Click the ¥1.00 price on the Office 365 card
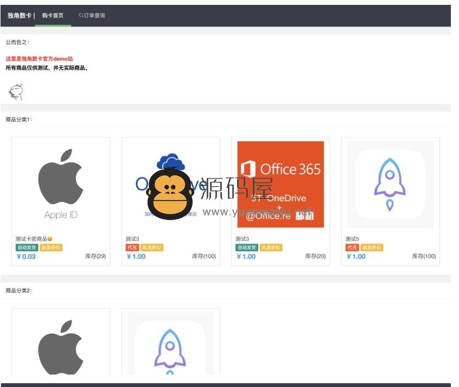The image size is (459, 387). 246,257
